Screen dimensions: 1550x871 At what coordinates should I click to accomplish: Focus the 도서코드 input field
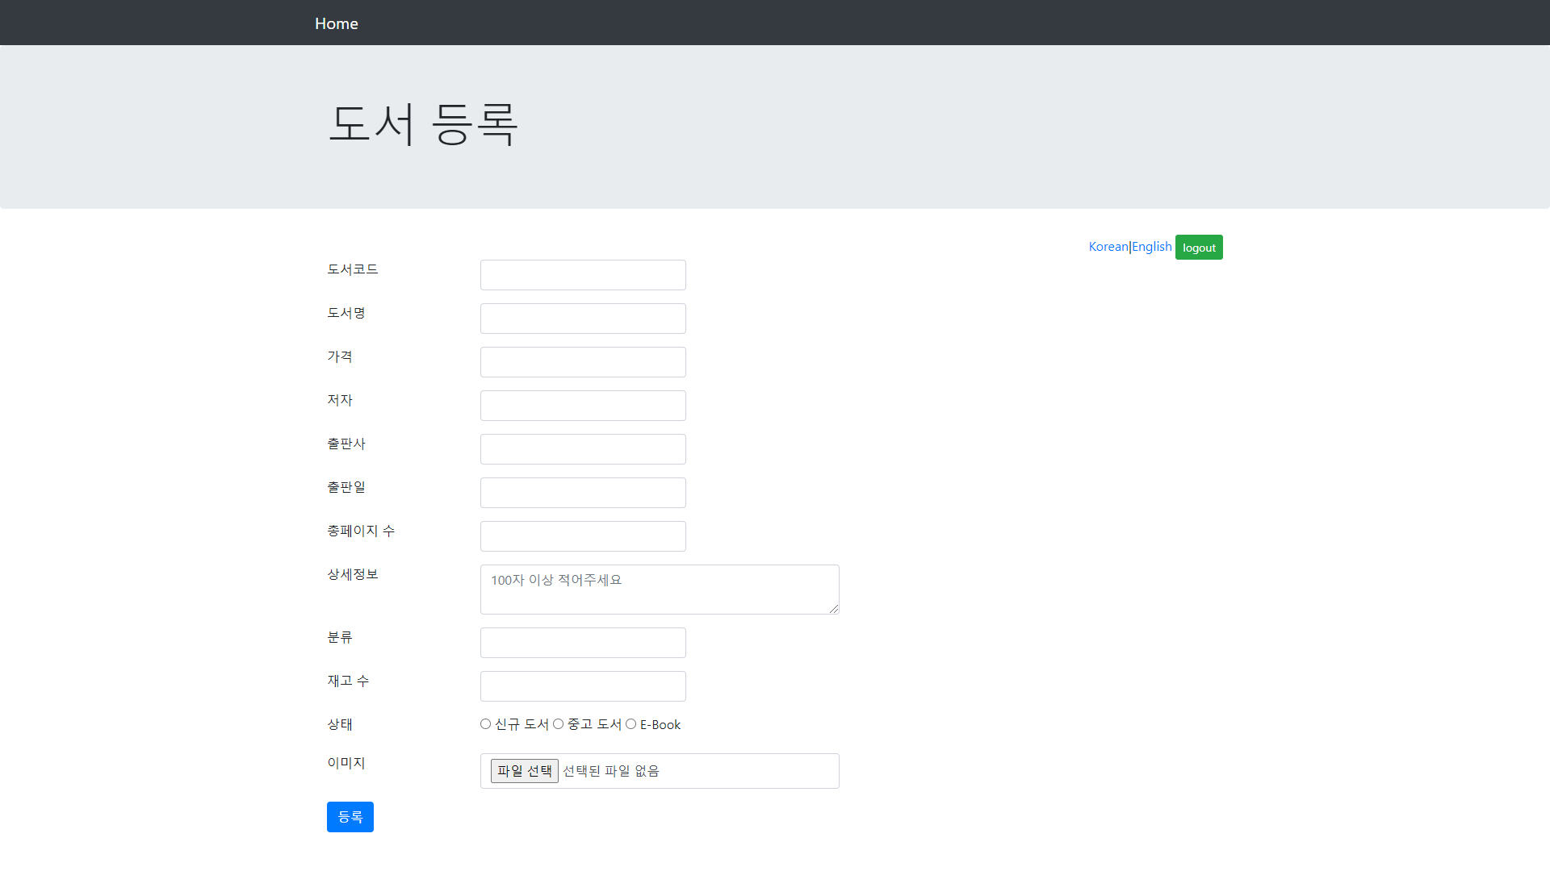(x=582, y=275)
